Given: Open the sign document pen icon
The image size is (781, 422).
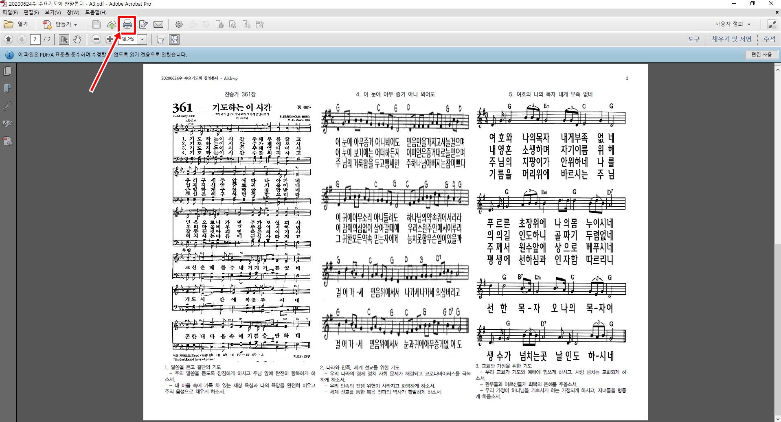Looking at the screenshot, I should (143, 24).
